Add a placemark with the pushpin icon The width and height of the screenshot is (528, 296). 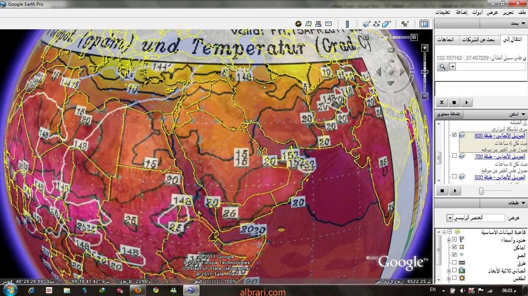[x=405, y=24]
